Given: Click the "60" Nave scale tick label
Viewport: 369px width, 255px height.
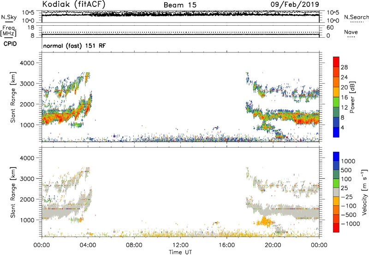Looking at the screenshot, I should click(330, 28).
